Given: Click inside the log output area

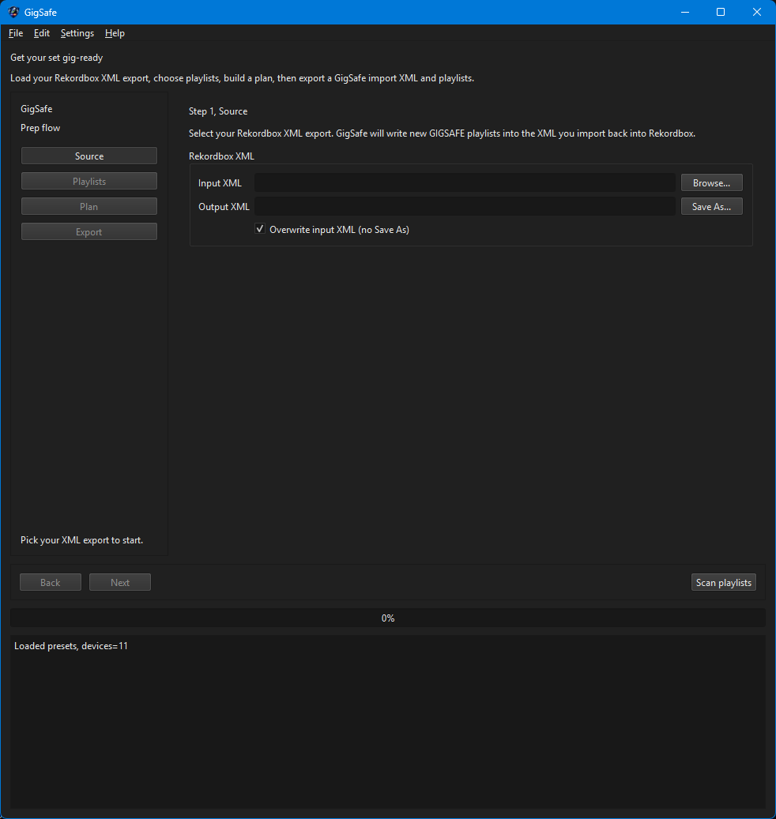Looking at the screenshot, I should click(388, 723).
